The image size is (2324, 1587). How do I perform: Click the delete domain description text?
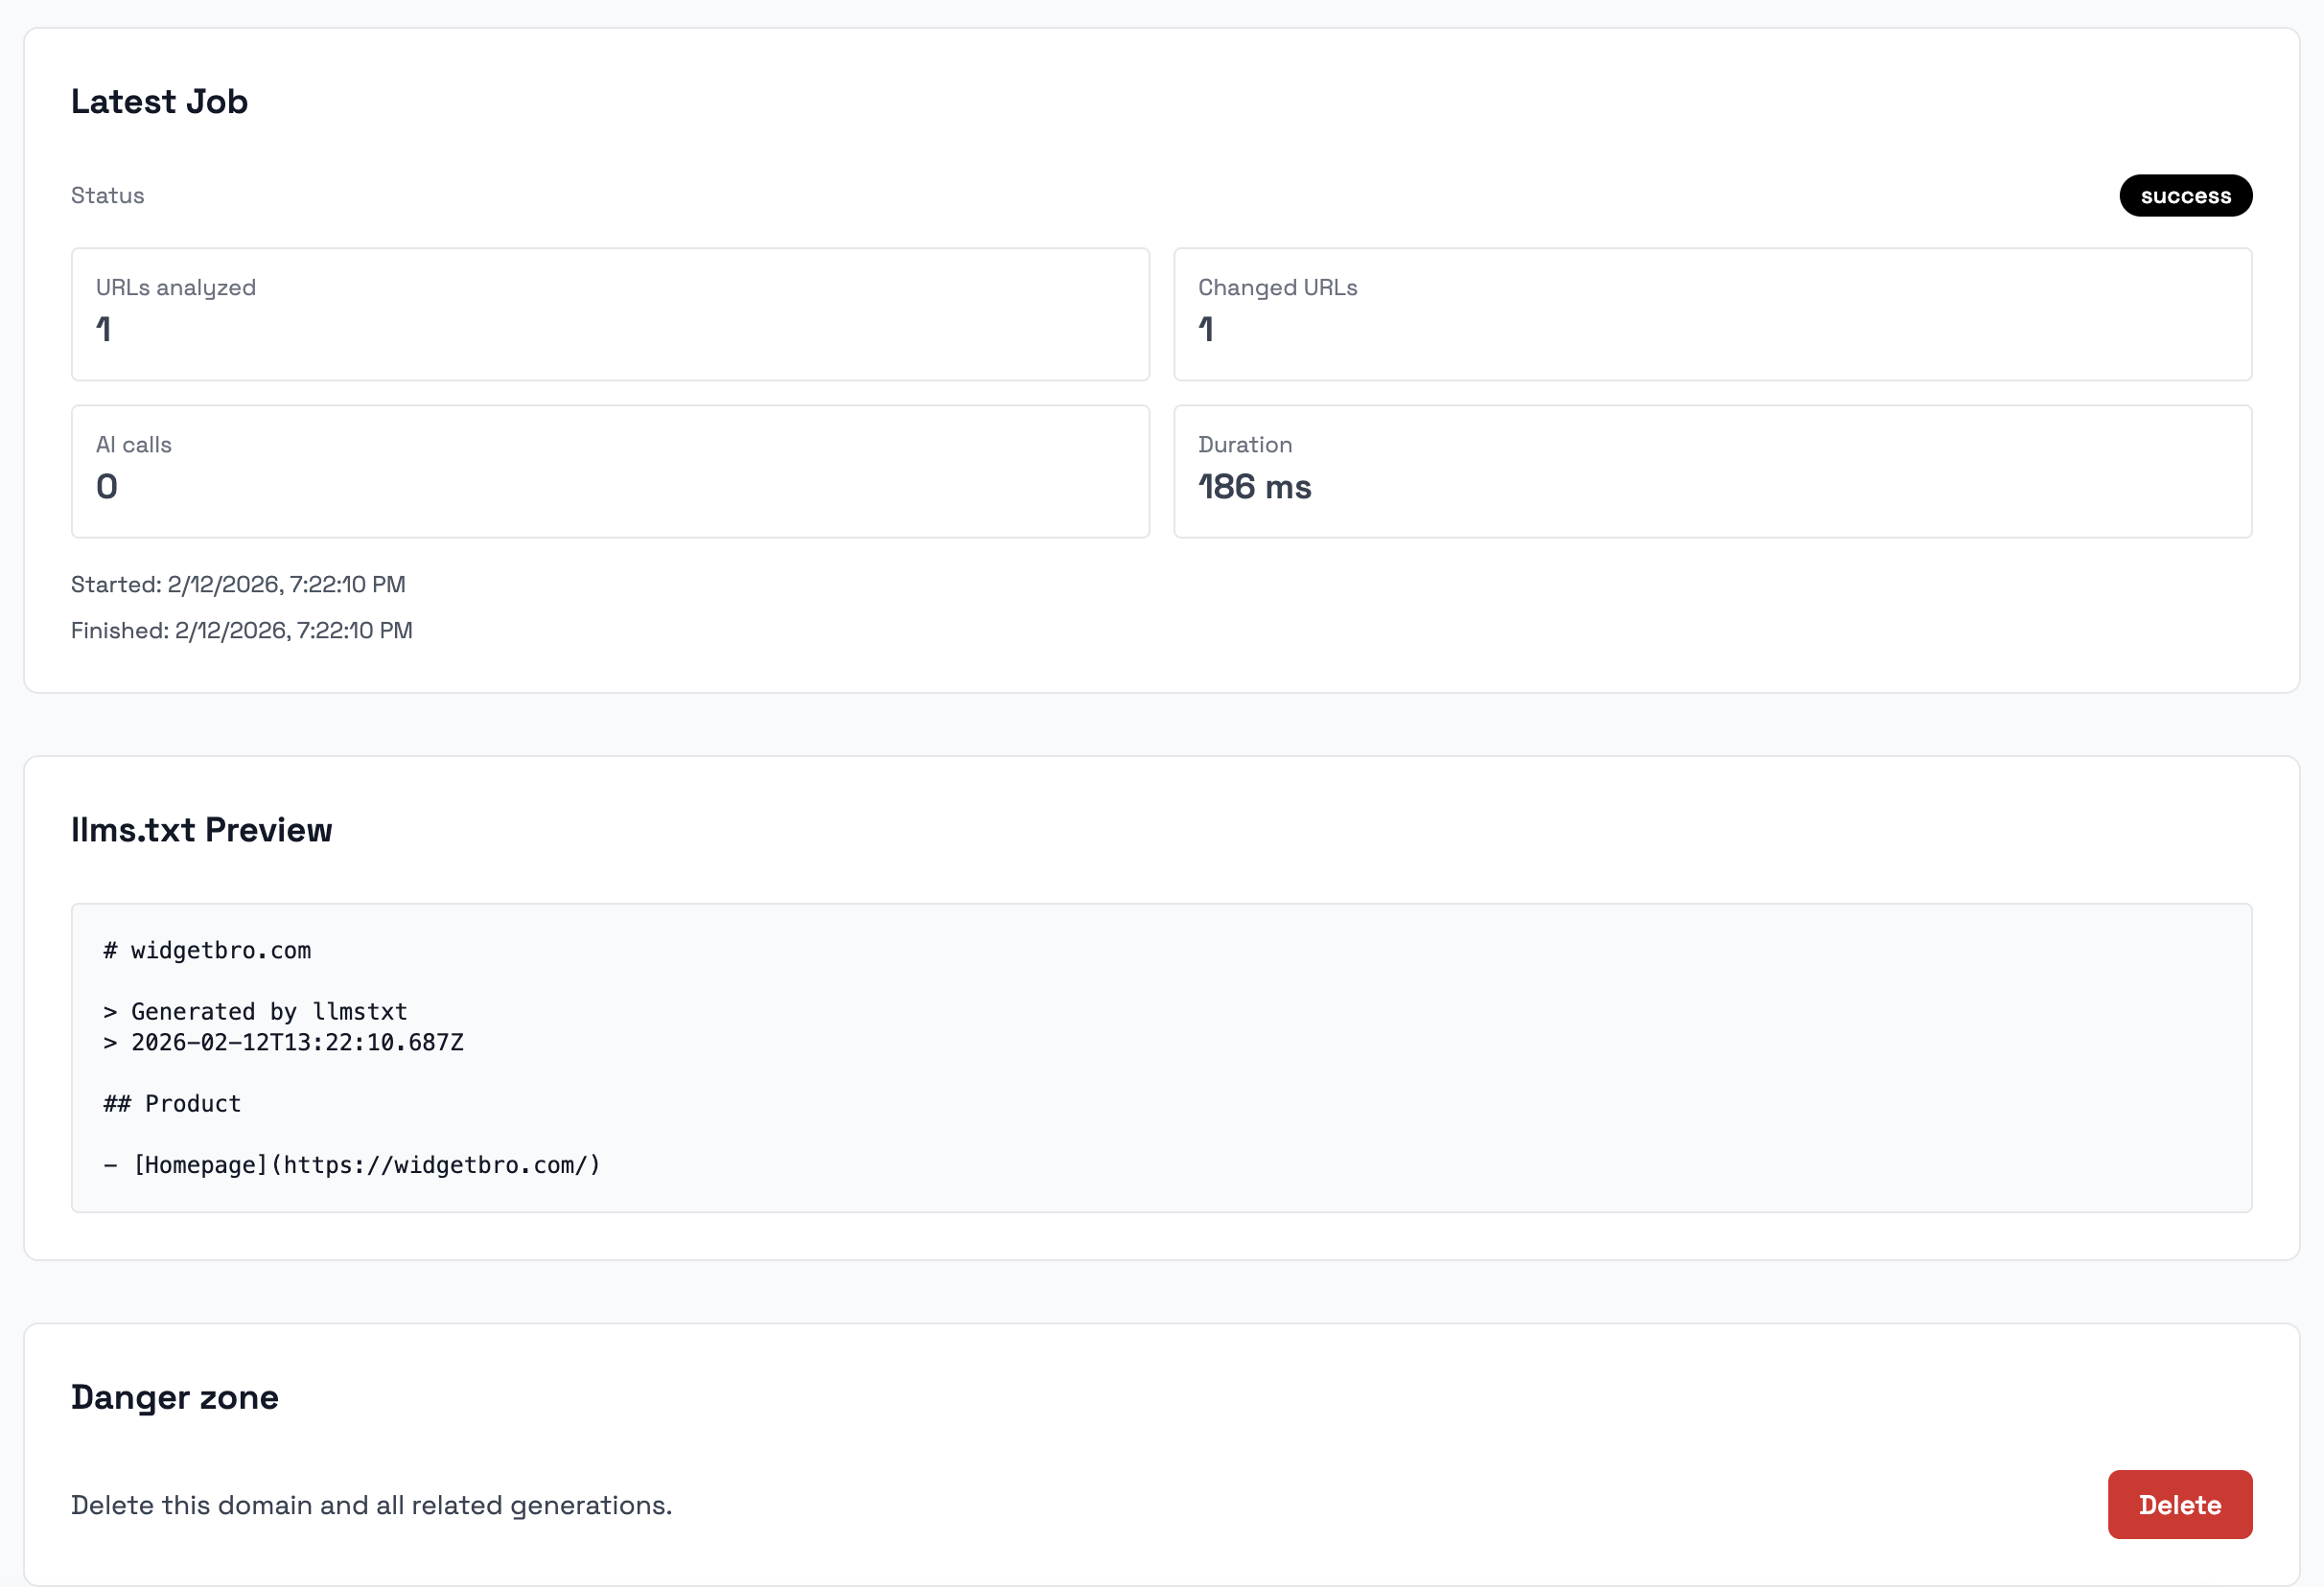(x=371, y=1504)
